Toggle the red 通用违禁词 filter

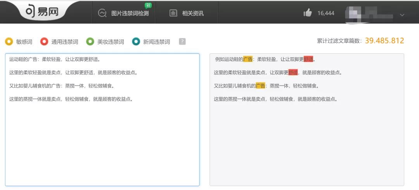[44, 41]
